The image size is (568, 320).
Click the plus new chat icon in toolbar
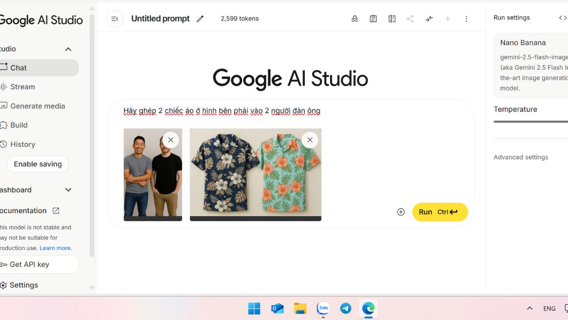coord(447,18)
